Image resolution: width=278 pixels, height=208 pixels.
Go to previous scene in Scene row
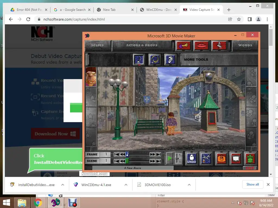click(122, 161)
